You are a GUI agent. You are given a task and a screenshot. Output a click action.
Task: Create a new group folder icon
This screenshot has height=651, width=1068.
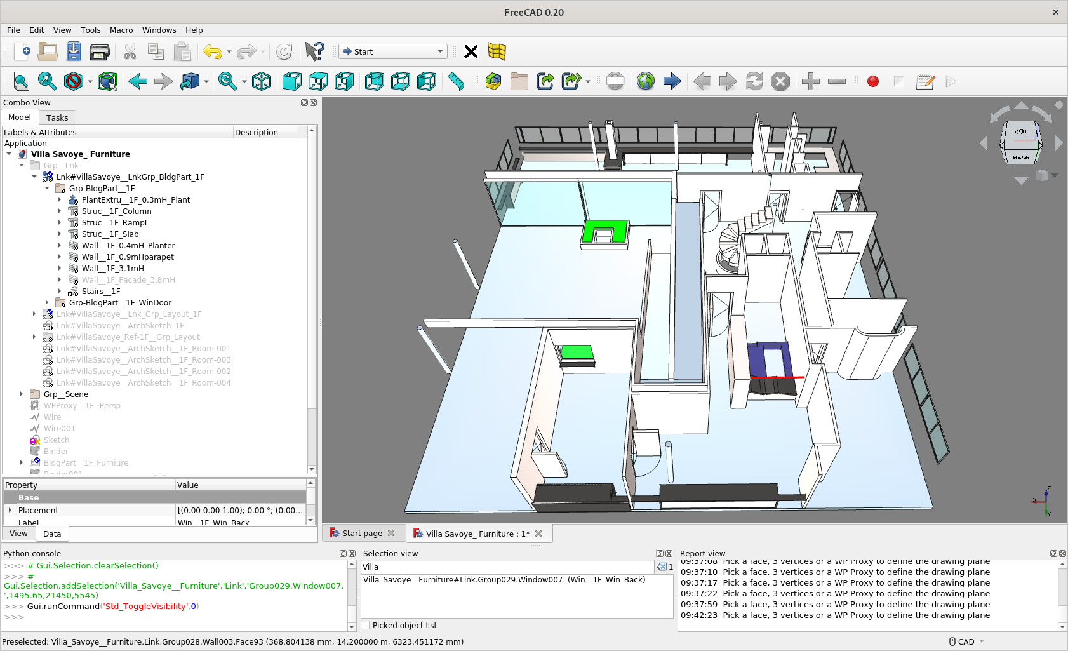[x=519, y=81]
